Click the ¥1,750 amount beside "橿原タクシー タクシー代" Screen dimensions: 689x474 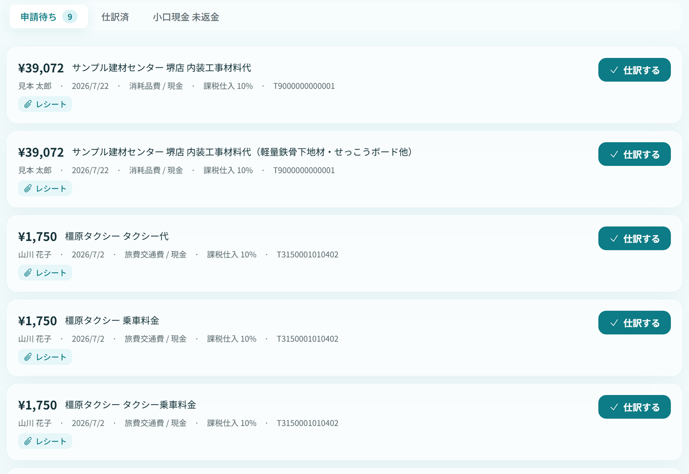38,237
